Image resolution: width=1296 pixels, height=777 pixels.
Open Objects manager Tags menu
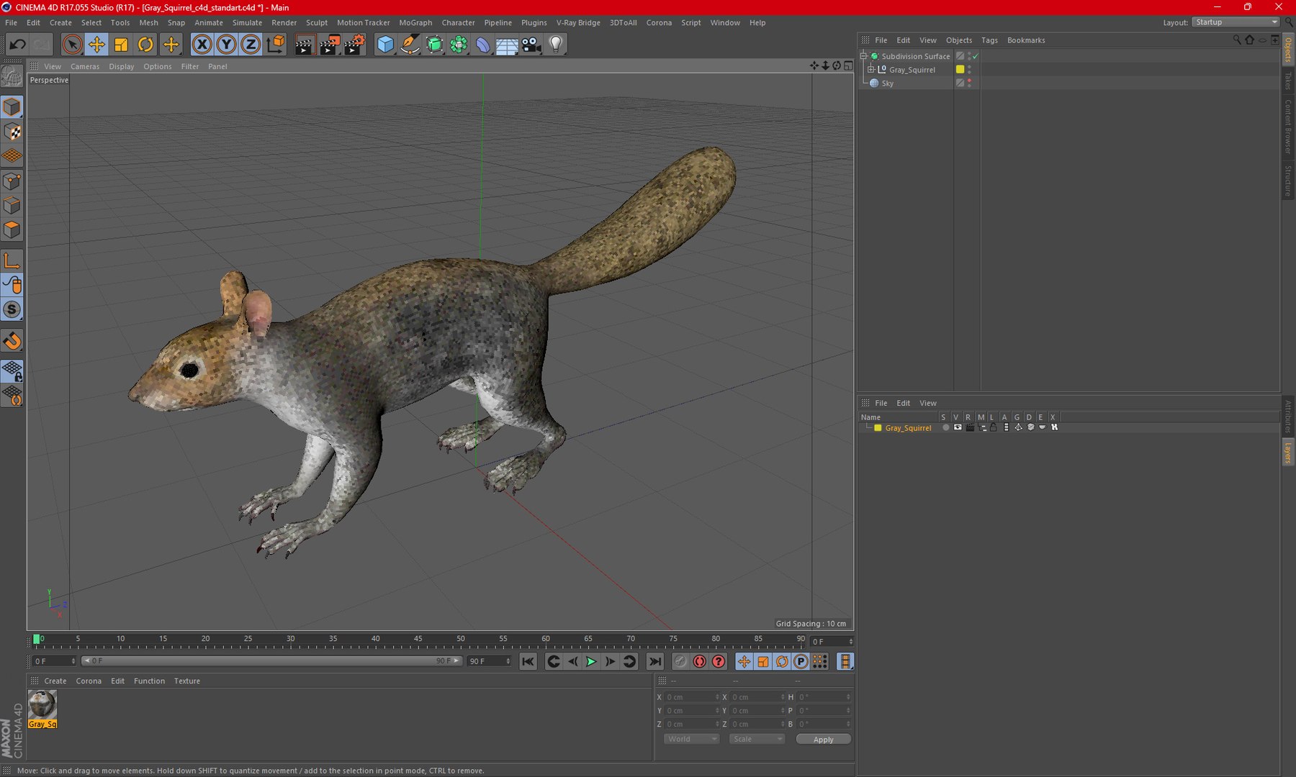tap(989, 40)
